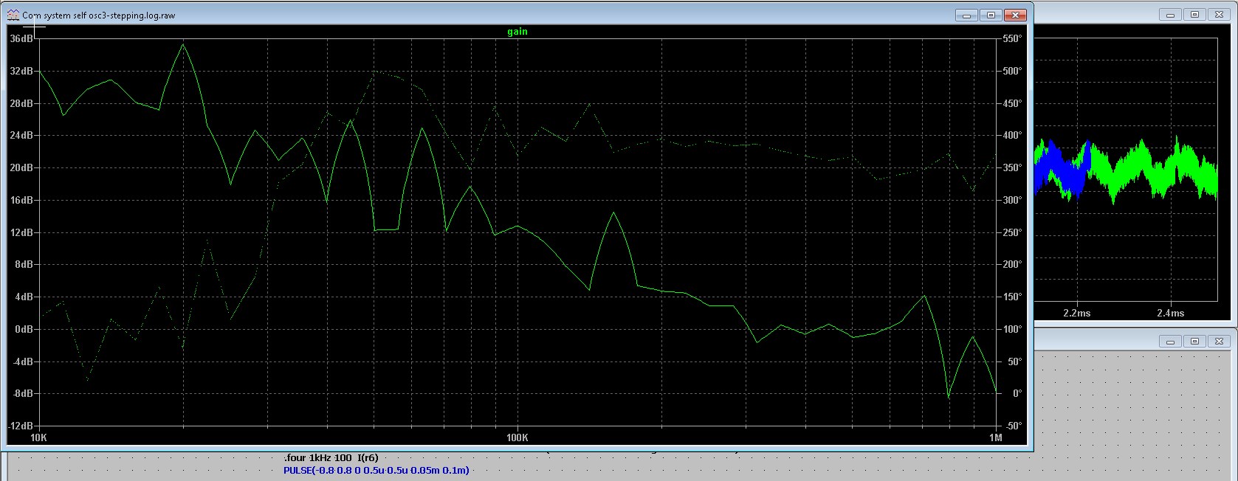Click the -4dB label on gain axis
1238x481 pixels.
[23, 361]
